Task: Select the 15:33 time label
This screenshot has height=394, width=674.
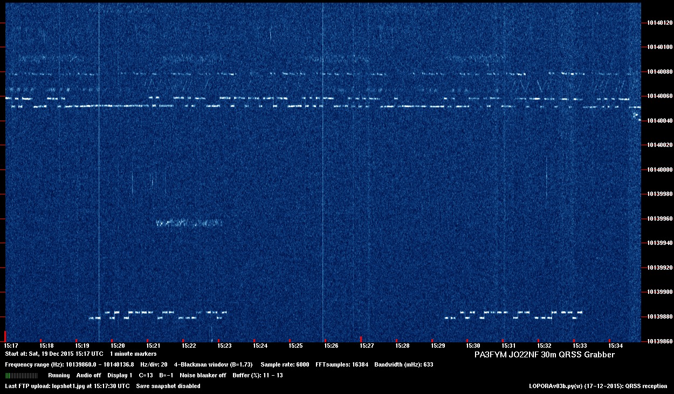Action: pyautogui.click(x=580, y=346)
